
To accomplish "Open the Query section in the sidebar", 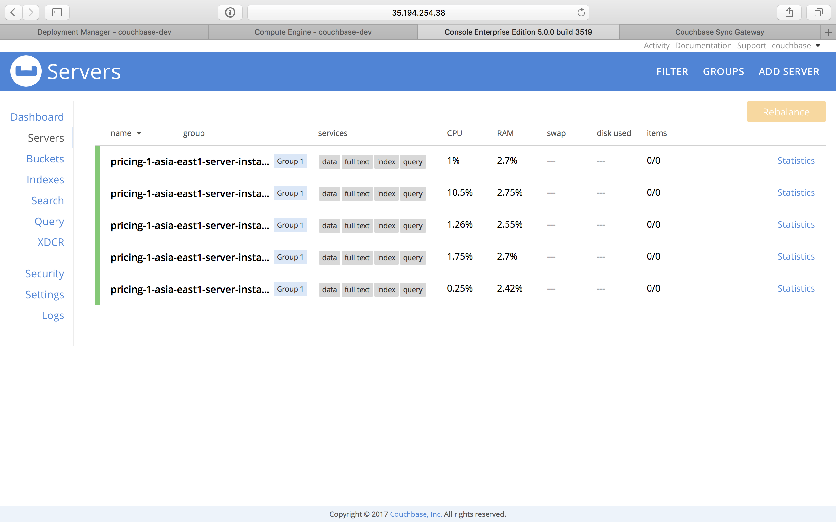I will click(49, 221).
